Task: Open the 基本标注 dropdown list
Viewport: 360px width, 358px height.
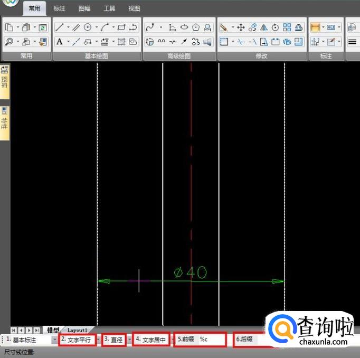Action: pyautogui.click(x=55, y=340)
